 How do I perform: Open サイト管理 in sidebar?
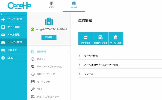click(x=13, y=27)
